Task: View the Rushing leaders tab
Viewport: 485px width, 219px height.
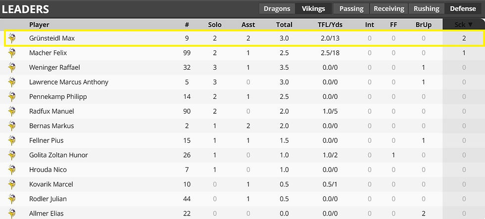Action: (x=427, y=8)
